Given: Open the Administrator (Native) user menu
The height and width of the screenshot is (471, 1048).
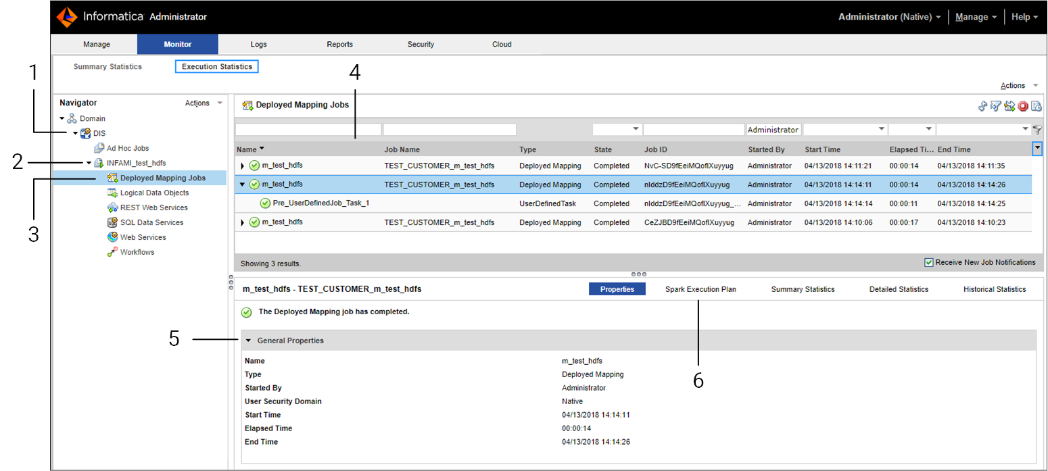Looking at the screenshot, I should coord(890,17).
